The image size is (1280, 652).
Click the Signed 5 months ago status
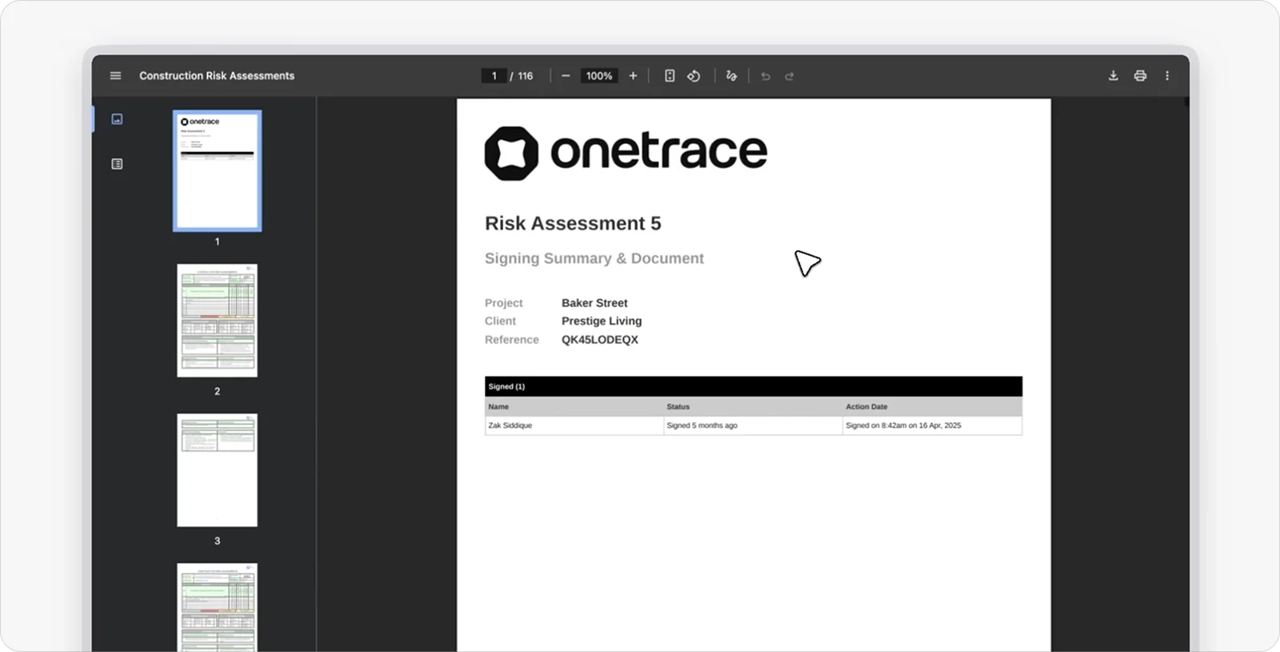(753, 426)
